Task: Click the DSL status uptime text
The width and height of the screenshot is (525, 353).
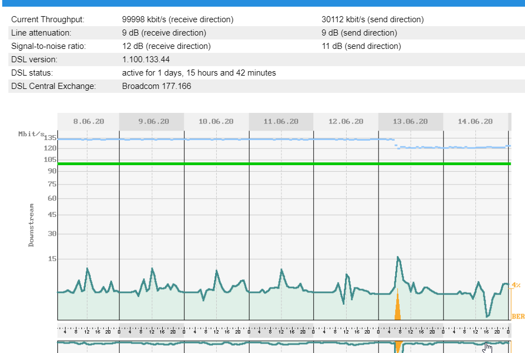Action: point(198,73)
